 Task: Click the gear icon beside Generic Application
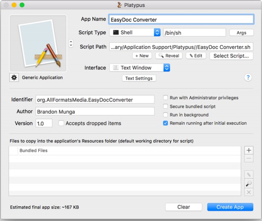click(14, 78)
